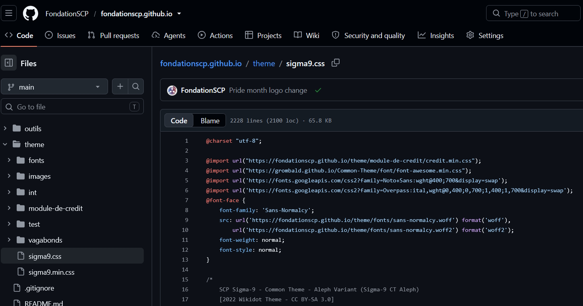This screenshot has width=583, height=306.
Task: Open the fondationscp.github.io repository name link
Action: pyautogui.click(x=136, y=14)
